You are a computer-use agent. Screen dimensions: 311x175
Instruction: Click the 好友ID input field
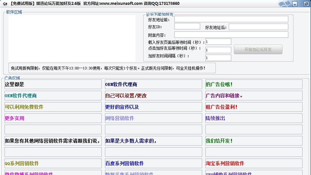pos(187,26)
